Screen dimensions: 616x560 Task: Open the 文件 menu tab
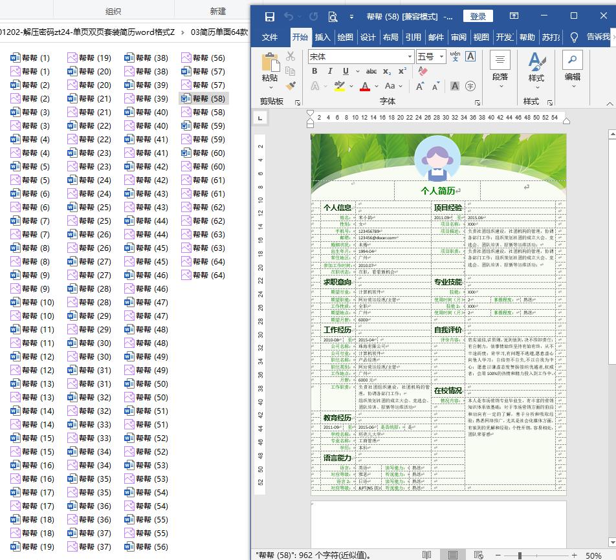270,38
